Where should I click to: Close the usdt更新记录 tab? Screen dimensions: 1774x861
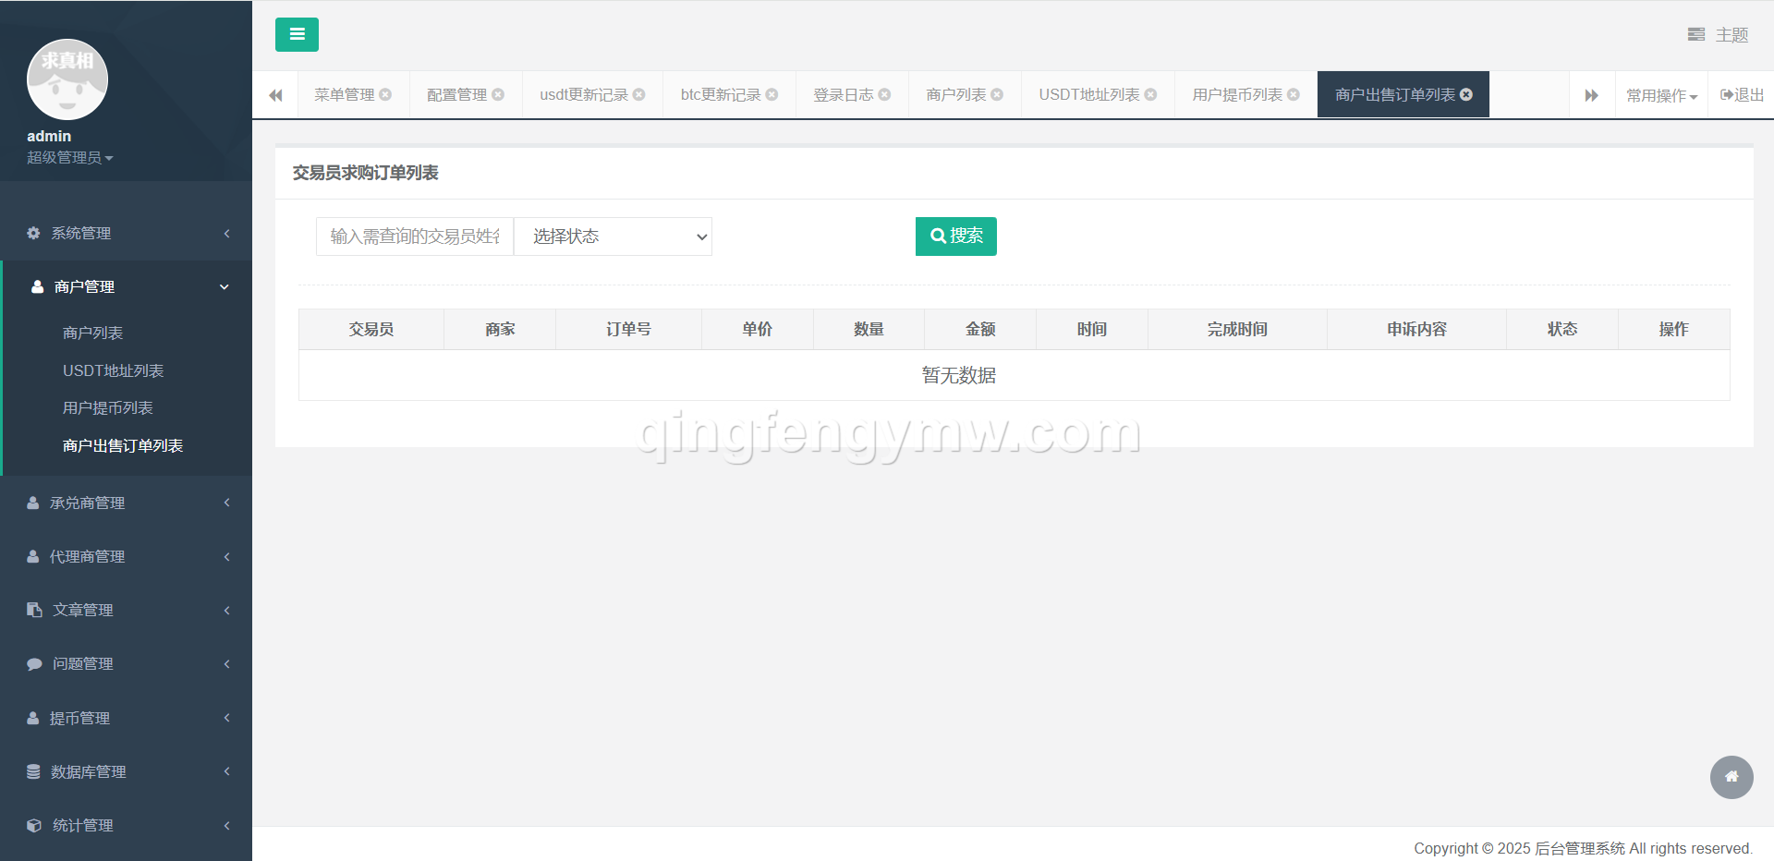pyautogui.click(x=638, y=94)
